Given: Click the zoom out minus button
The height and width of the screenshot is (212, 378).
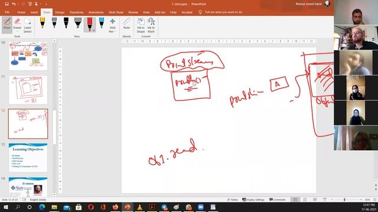Looking at the screenshot, I should tap(332, 200).
